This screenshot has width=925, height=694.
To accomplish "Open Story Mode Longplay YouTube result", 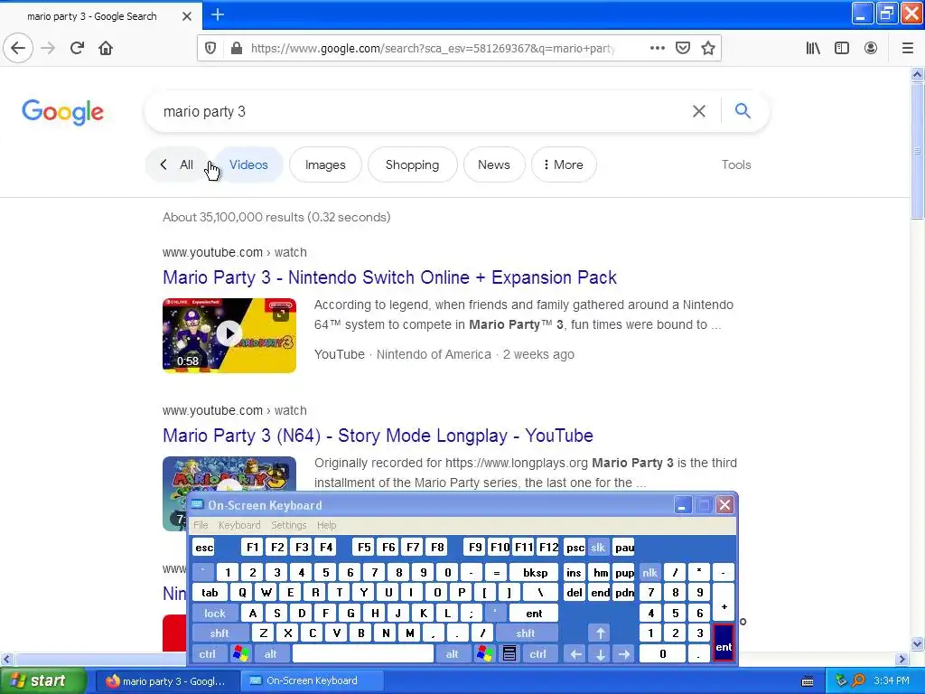I will click(378, 436).
